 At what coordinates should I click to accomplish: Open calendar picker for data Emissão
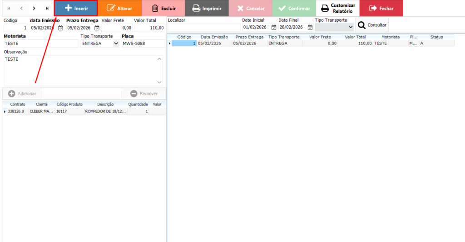[60, 28]
